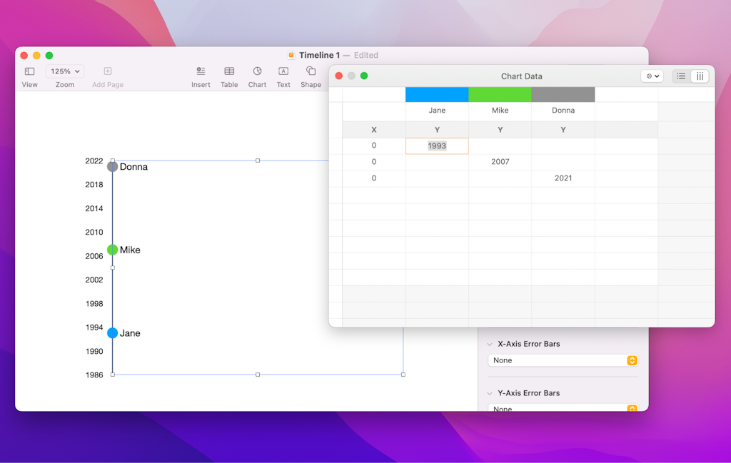Viewport: 731px width, 463px height.
Task: Click the Table icon in the toolbar
Action: pyautogui.click(x=228, y=72)
